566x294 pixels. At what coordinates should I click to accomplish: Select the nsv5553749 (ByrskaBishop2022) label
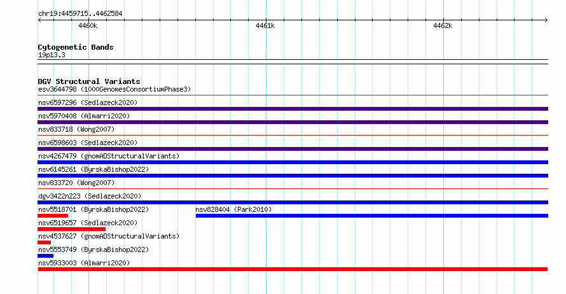pyautogui.click(x=93, y=249)
